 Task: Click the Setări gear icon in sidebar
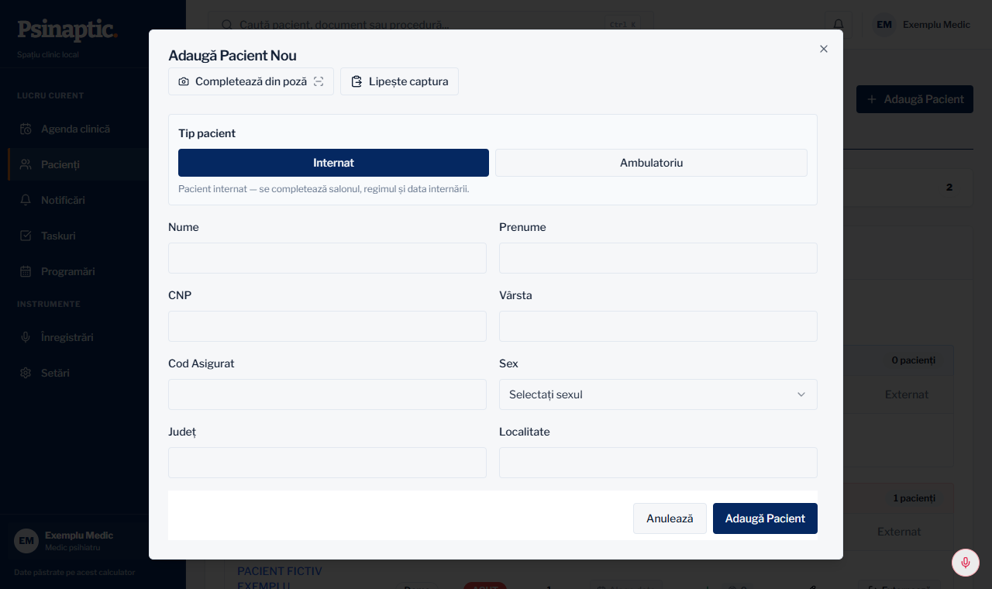[26, 373]
